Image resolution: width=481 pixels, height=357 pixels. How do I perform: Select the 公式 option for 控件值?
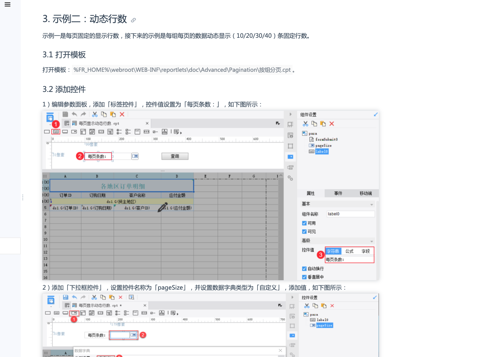pyautogui.click(x=349, y=251)
